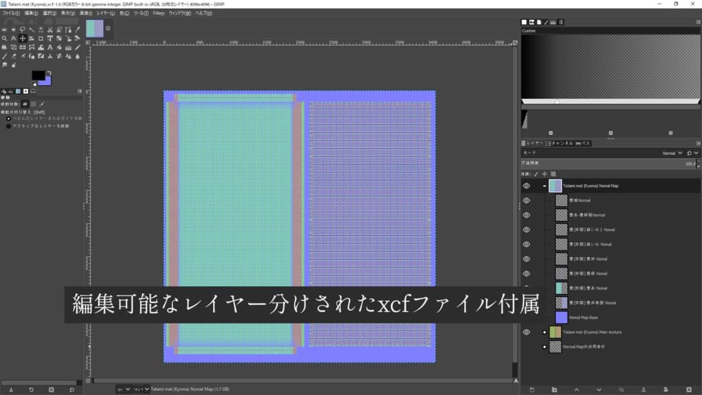
Task: Click the Nomal Map Base layer thumbnail
Action: click(561, 317)
